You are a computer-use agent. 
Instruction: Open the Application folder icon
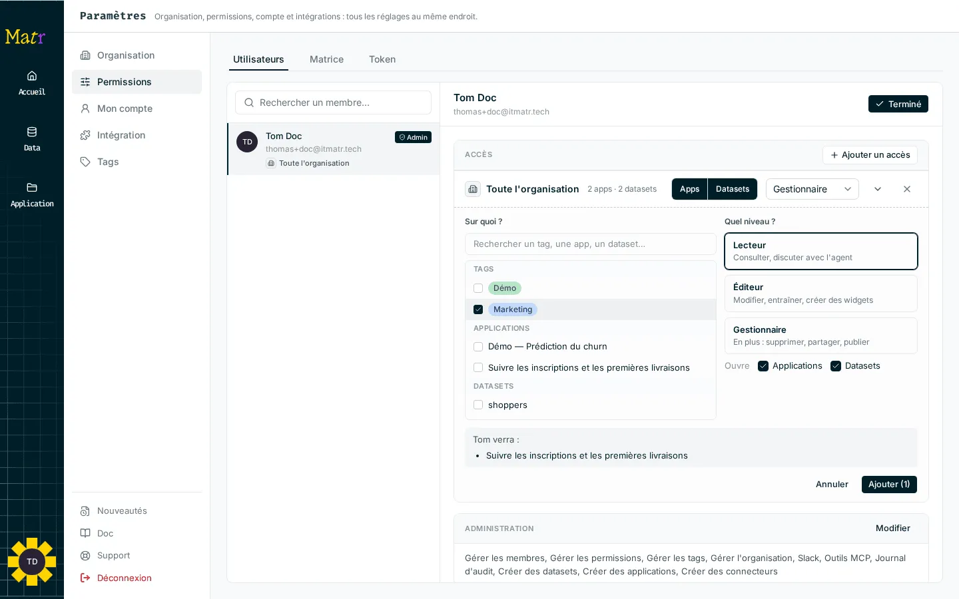click(32, 188)
